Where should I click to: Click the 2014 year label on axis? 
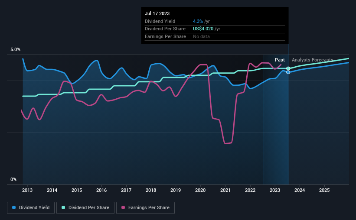point(52,190)
